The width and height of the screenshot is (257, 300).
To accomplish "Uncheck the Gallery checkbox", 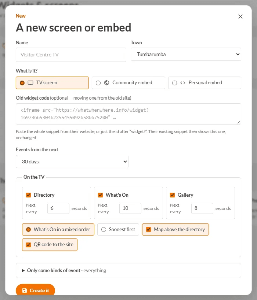I will click(x=172, y=195).
